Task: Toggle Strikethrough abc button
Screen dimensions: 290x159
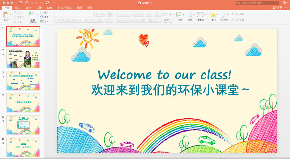Action: [75, 20]
